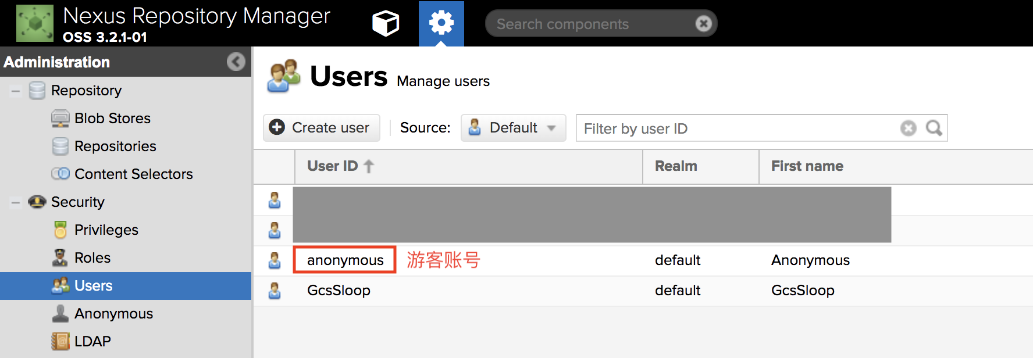Screen dimensions: 1033x358
Task: Open Content Selectors in the sidebar
Action: pyautogui.click(x=134, y=174)
